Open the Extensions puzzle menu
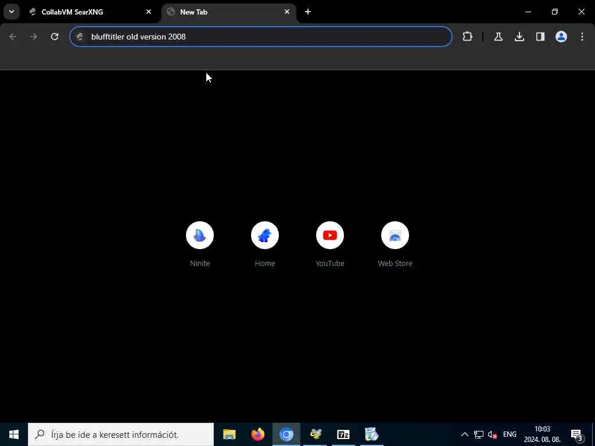Screen dimensions: 595x446 point(468,37)
